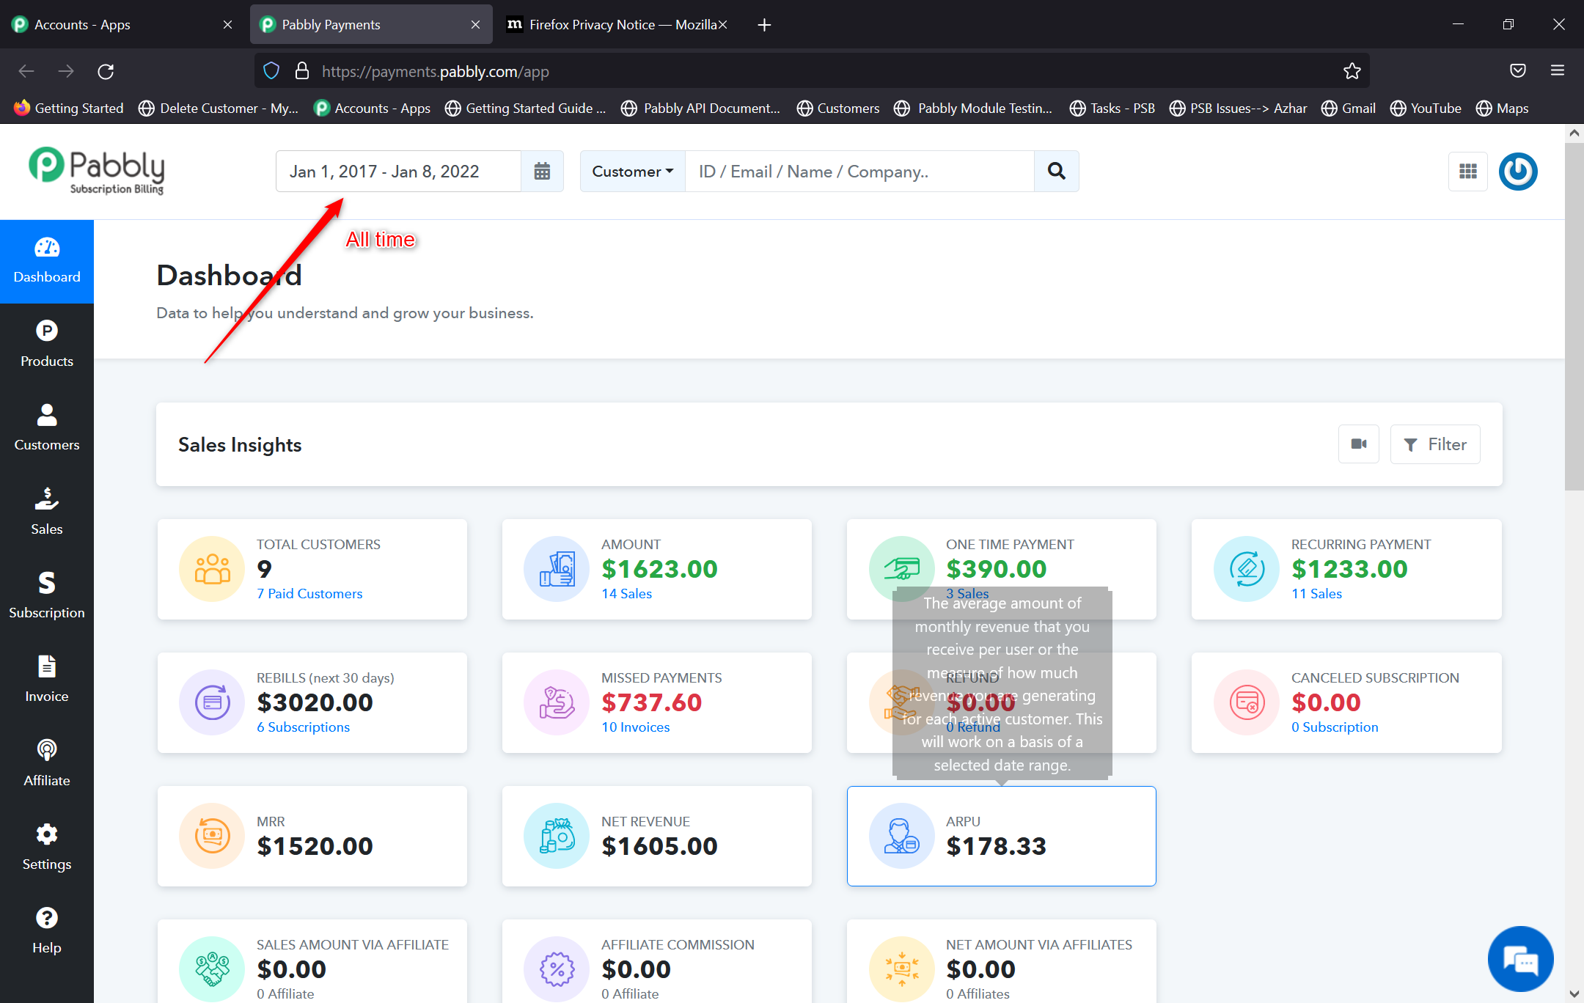Viewport: 1584px width, 1003px height.
Task: Click the Amount card icon
Action: pyautogui.click(x=557, y=569)
